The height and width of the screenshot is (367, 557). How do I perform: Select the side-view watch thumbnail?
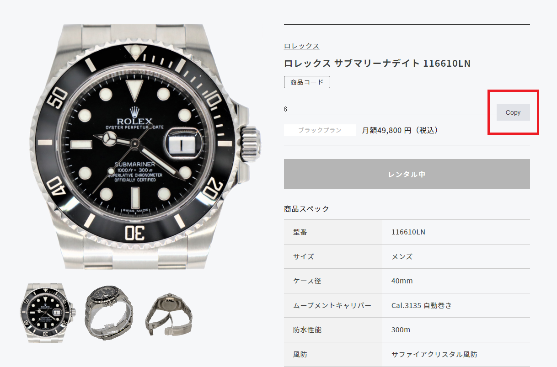(109, 313)
